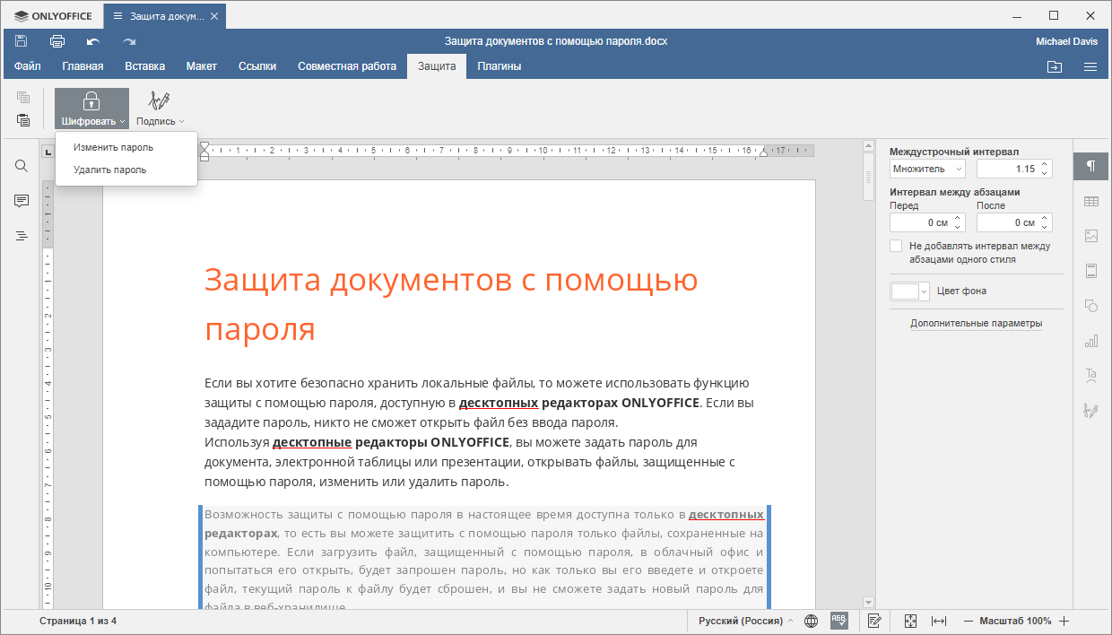Click the Print icon
Viewport: 1112px width, 635px height.
click(57, 41)
